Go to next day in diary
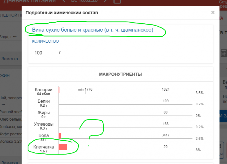This screenshot has height=164, width=227. (105, 2)
